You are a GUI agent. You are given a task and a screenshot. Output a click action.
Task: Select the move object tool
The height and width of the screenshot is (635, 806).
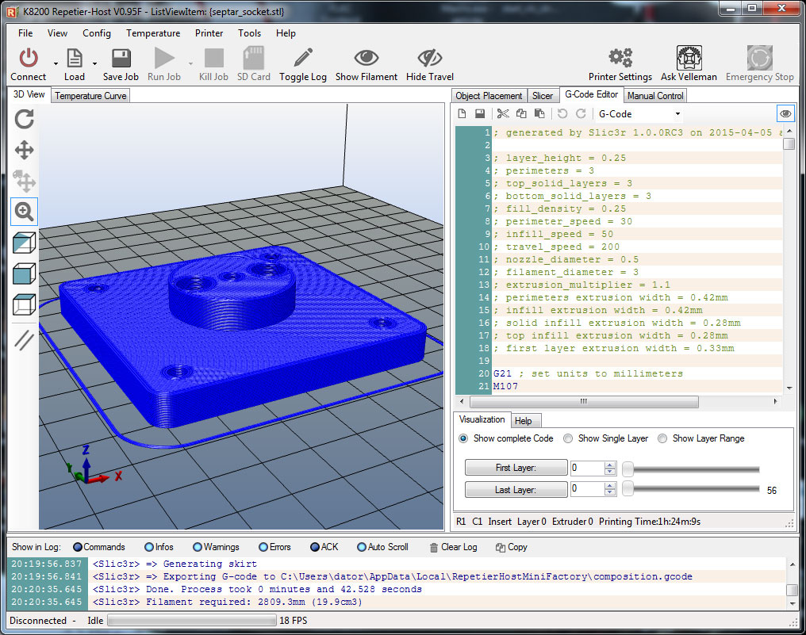24,181
